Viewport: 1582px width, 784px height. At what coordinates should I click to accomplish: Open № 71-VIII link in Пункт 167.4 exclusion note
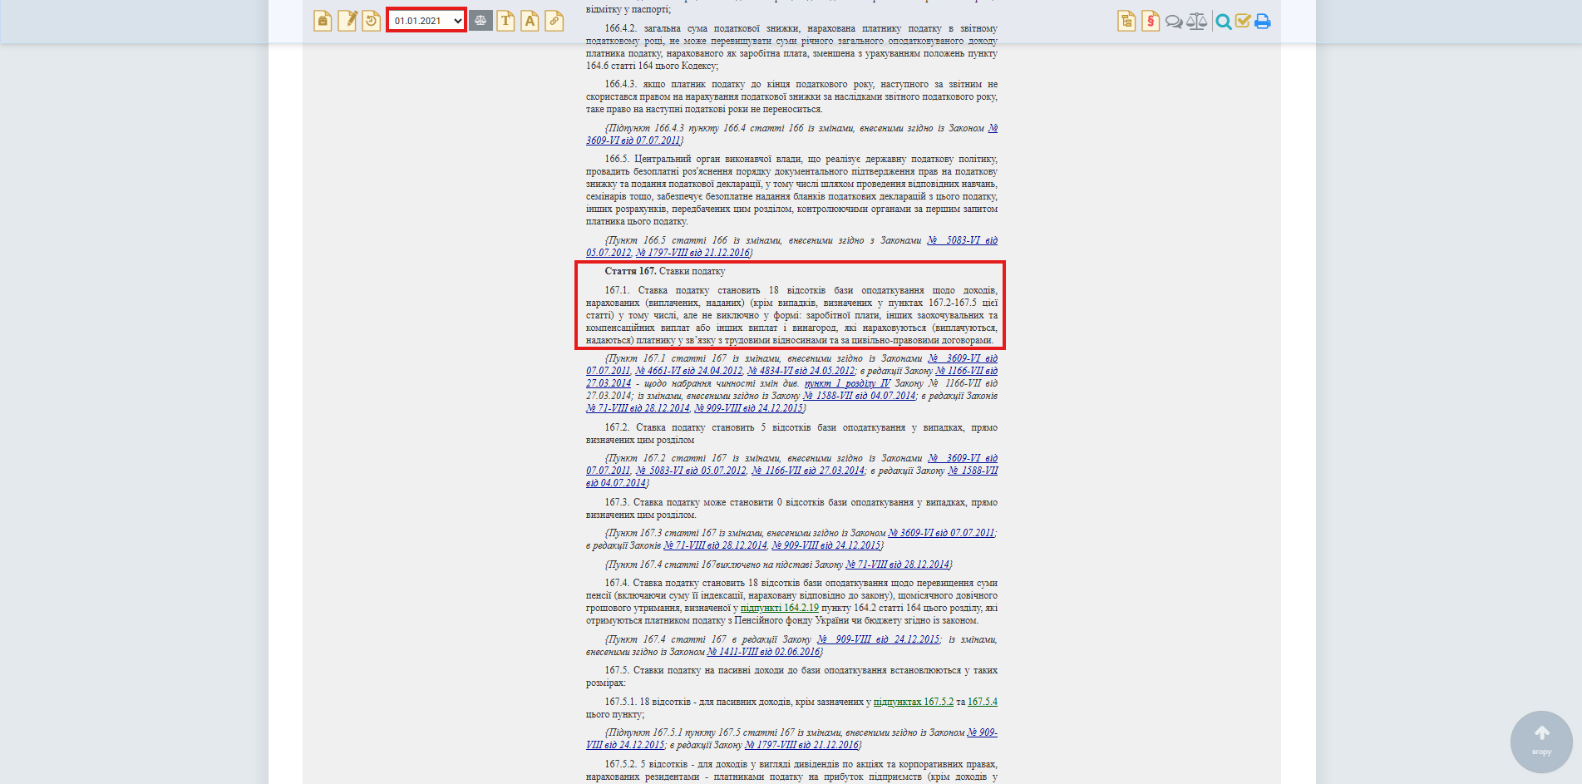[897, 565]
